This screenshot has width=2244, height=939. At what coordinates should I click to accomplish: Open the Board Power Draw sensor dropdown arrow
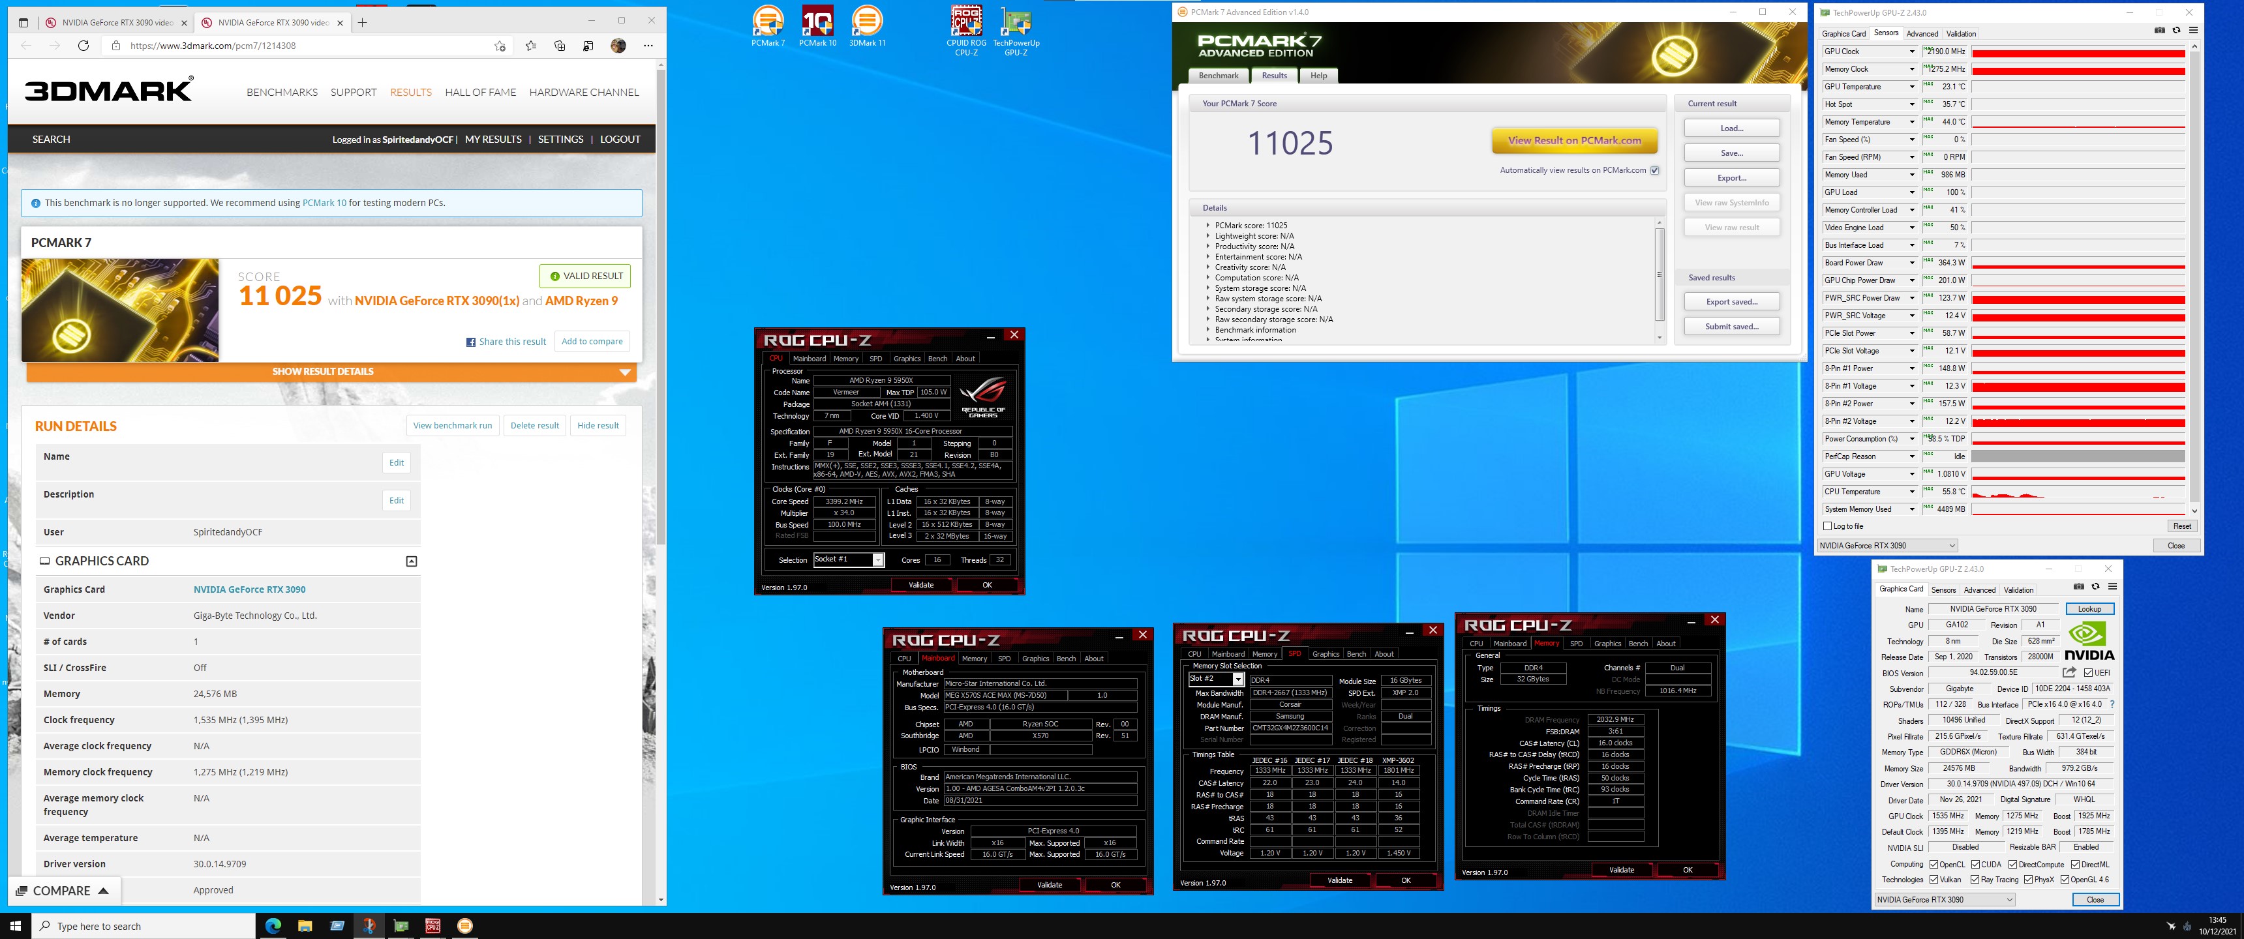(1912, 262)
